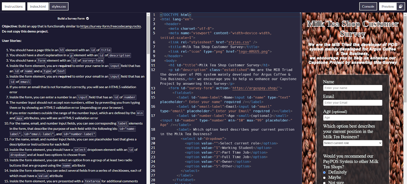Click the <body> tag on line 10
Image resolution: width=407 pixels, height=184 pixels.
click(170, 61)
